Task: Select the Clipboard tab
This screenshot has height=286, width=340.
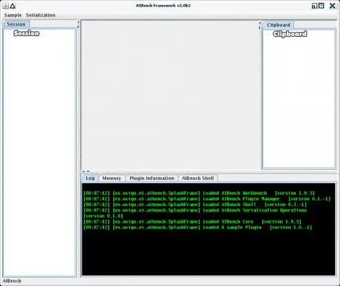Action: (279, 25)
